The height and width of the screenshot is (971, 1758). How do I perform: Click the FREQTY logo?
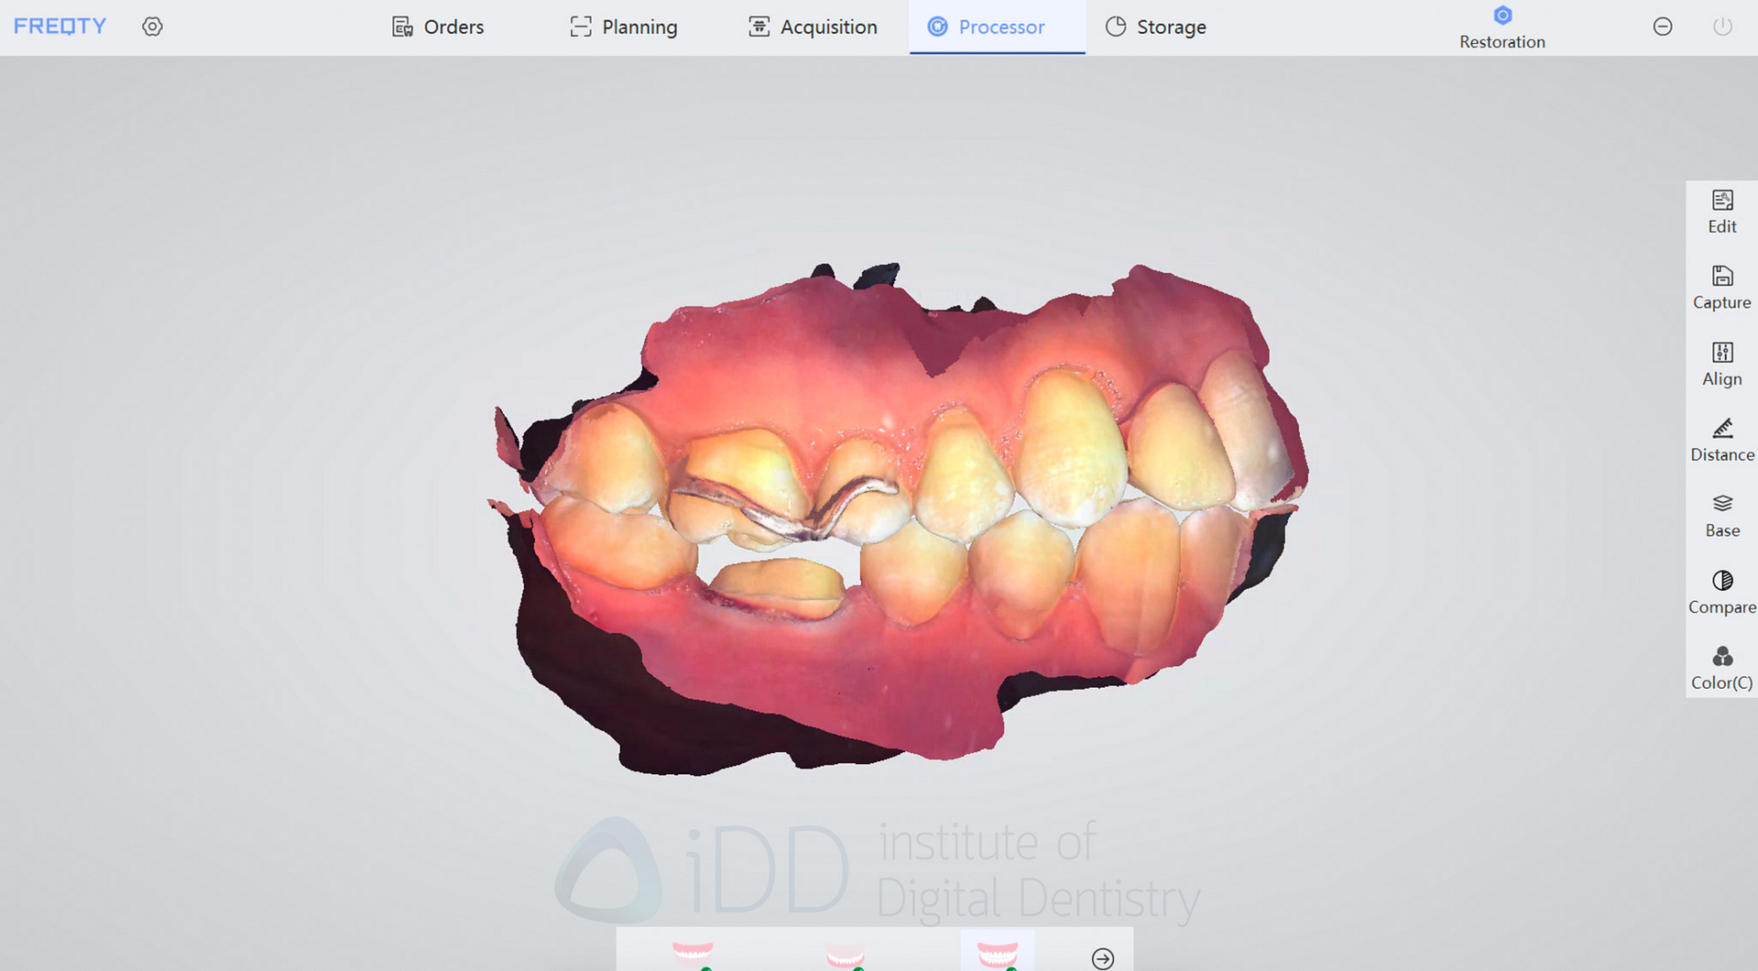(59, 26)
